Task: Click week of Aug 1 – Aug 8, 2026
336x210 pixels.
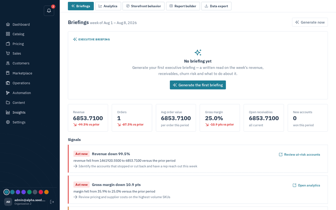Action: point(113,23)
